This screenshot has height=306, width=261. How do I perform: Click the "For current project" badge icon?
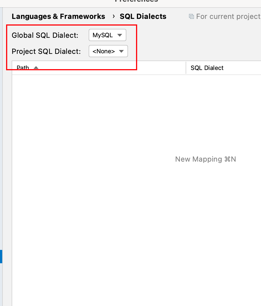[x=191, y=16]
